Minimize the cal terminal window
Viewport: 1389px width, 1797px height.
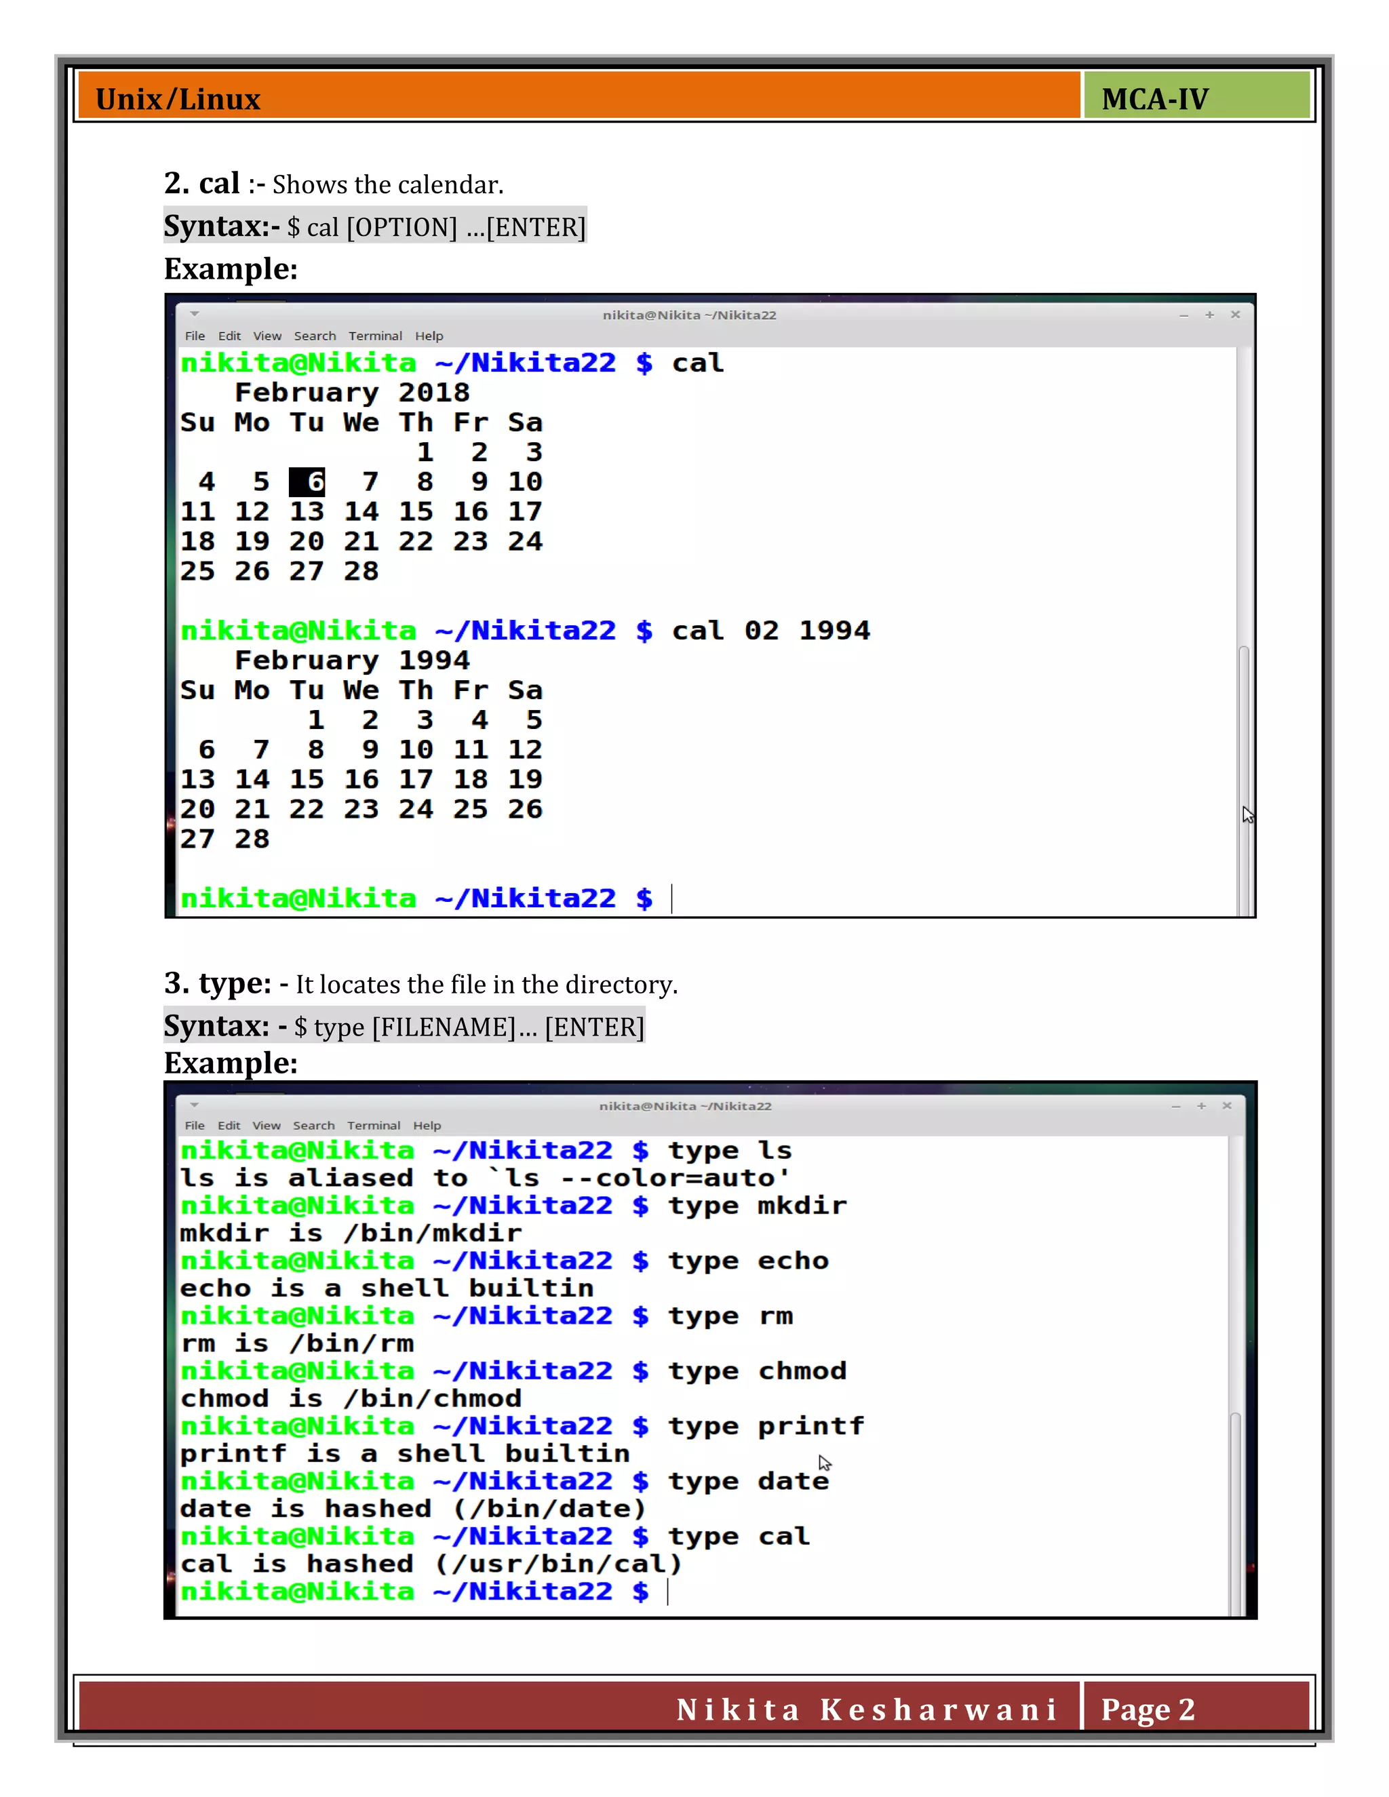pyautogui.click(x=1183, y=315)
